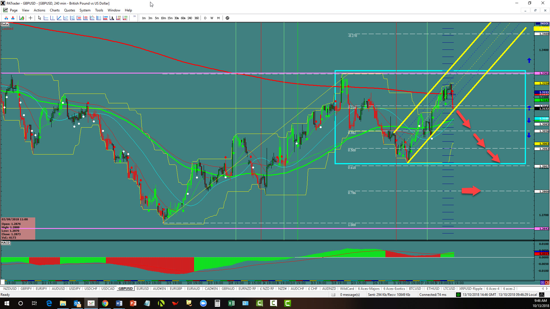Open the Page menu
Image resolution: width=550 pixels, height=309 pixels.
point(14,10)
